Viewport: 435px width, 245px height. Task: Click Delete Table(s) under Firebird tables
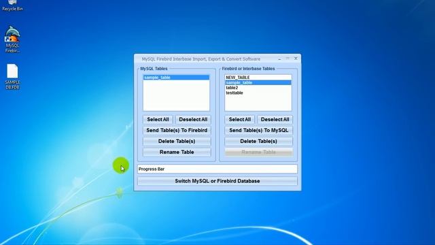tap(258, 141)
